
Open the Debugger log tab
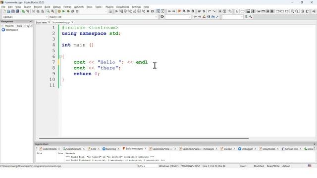[x=247, y=149]
